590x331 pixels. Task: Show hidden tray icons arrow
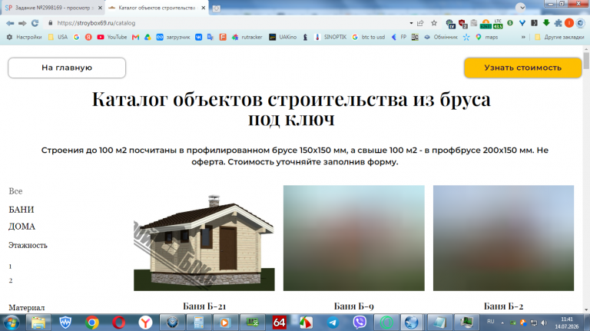502,323
